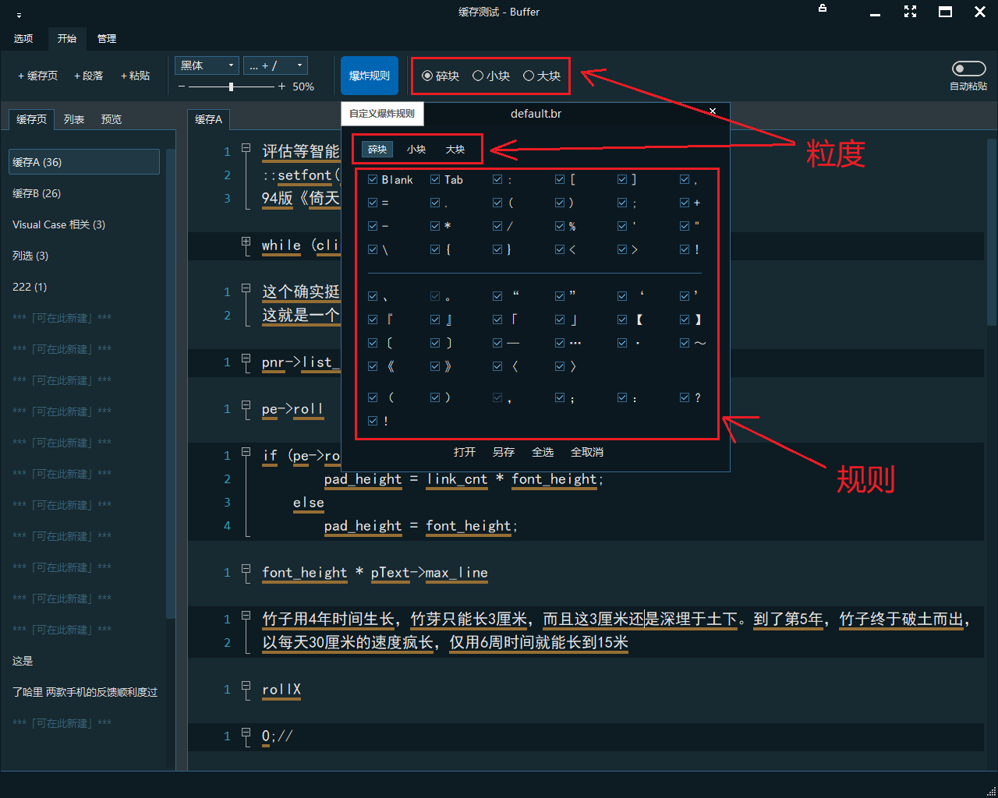Uncheck the Tab checkbox in rules
The image size is (998, 798).
(x=435, y=179)
